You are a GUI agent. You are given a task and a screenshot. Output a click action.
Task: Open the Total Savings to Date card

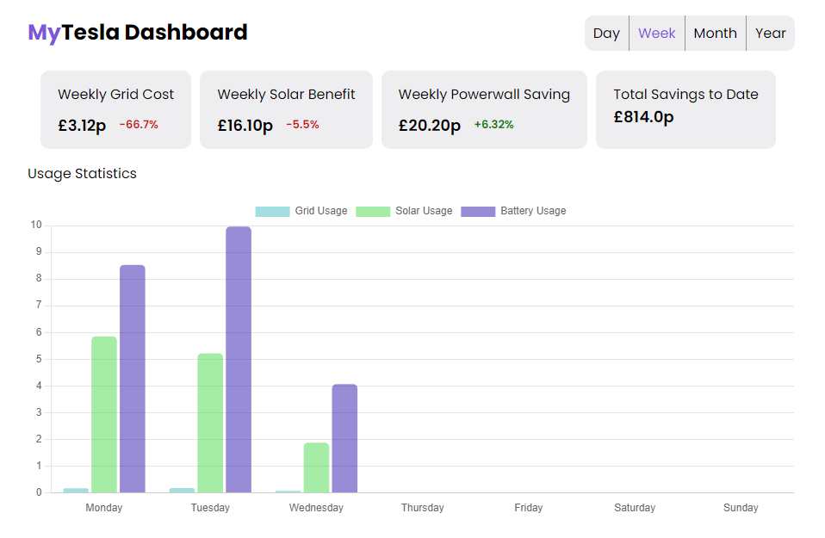click(685, 110)
